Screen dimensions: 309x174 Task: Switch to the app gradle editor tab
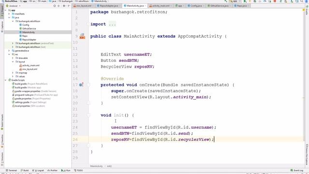[180, 6]
